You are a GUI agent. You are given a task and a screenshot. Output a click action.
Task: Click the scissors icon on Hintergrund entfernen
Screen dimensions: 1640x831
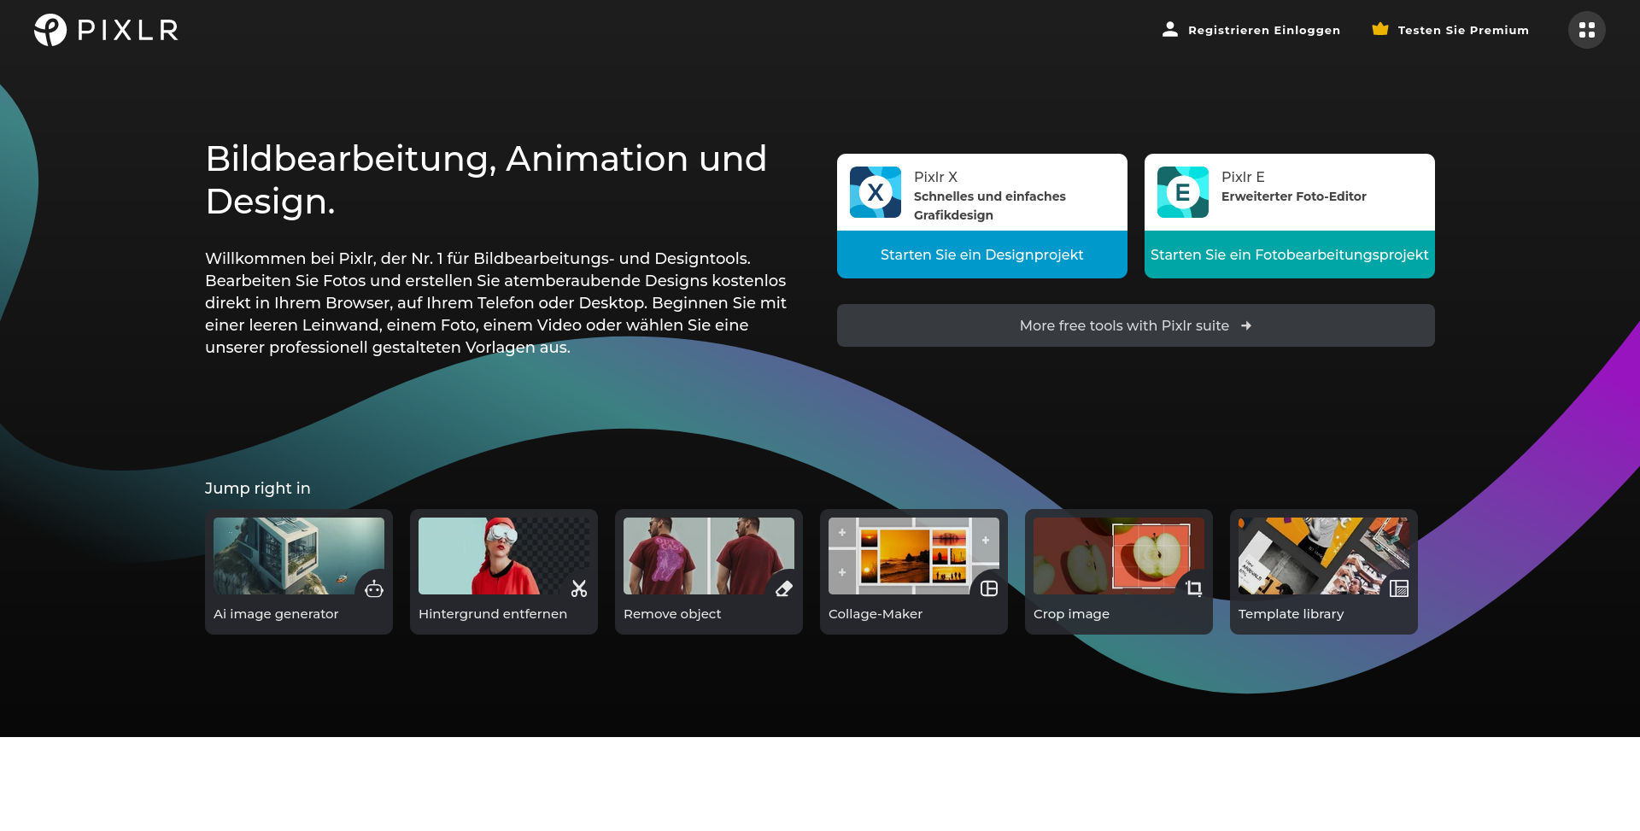pos(579,588)
